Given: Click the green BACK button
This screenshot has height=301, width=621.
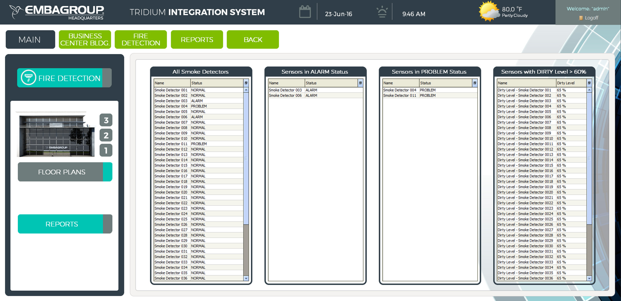Looking at the screenshot, I should click(253, 40).
